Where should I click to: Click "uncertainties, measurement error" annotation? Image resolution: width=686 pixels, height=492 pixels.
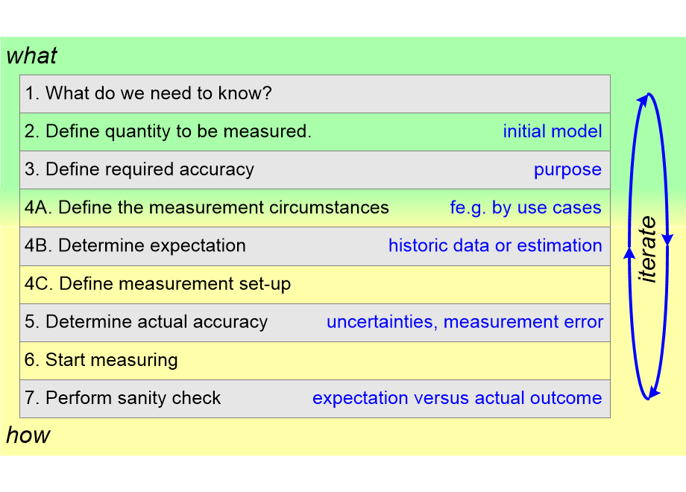(x=465, y=322)
